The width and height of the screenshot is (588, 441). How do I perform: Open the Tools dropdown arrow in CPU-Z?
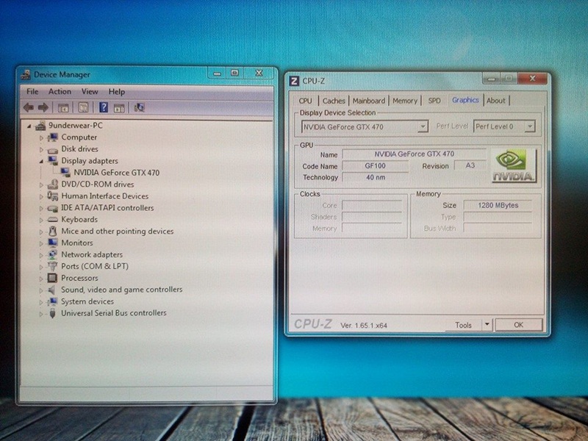(487, 324)
